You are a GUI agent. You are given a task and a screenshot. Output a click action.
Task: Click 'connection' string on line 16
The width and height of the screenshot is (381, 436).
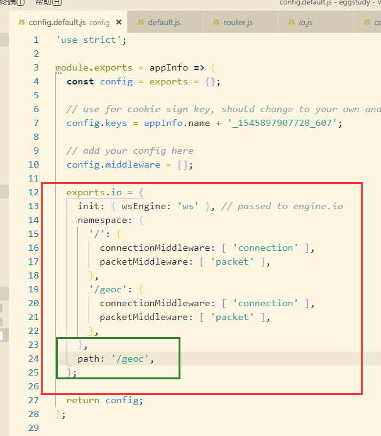[265, 248]
